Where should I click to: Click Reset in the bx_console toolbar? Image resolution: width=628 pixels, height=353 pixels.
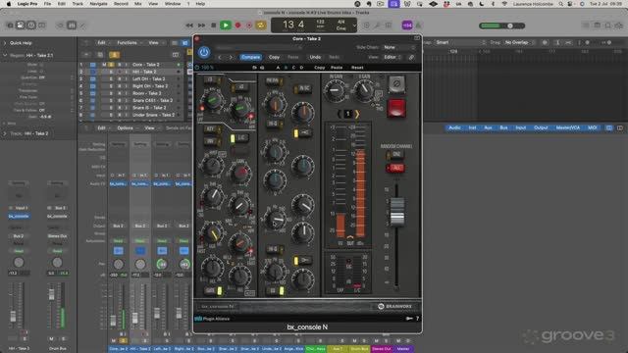[x=357, y=68]
